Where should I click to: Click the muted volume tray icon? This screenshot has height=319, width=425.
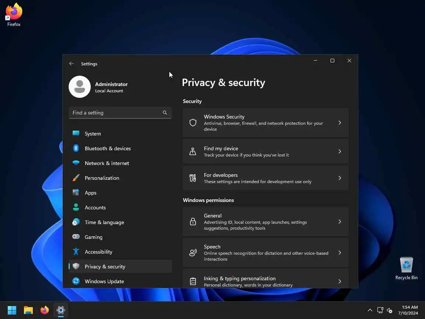click(x=390, y=310)
